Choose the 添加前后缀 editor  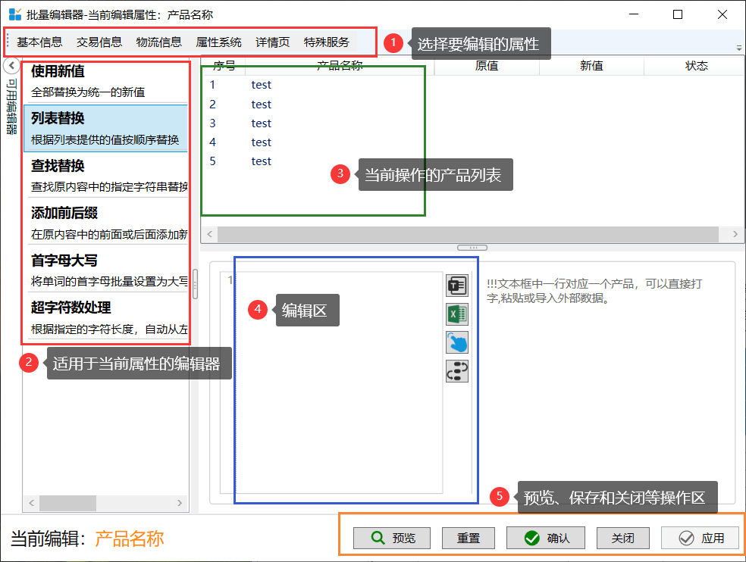click(x=106, y=223)
